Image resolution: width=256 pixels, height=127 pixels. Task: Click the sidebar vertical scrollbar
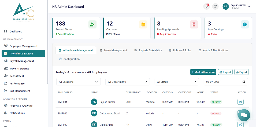47,42
